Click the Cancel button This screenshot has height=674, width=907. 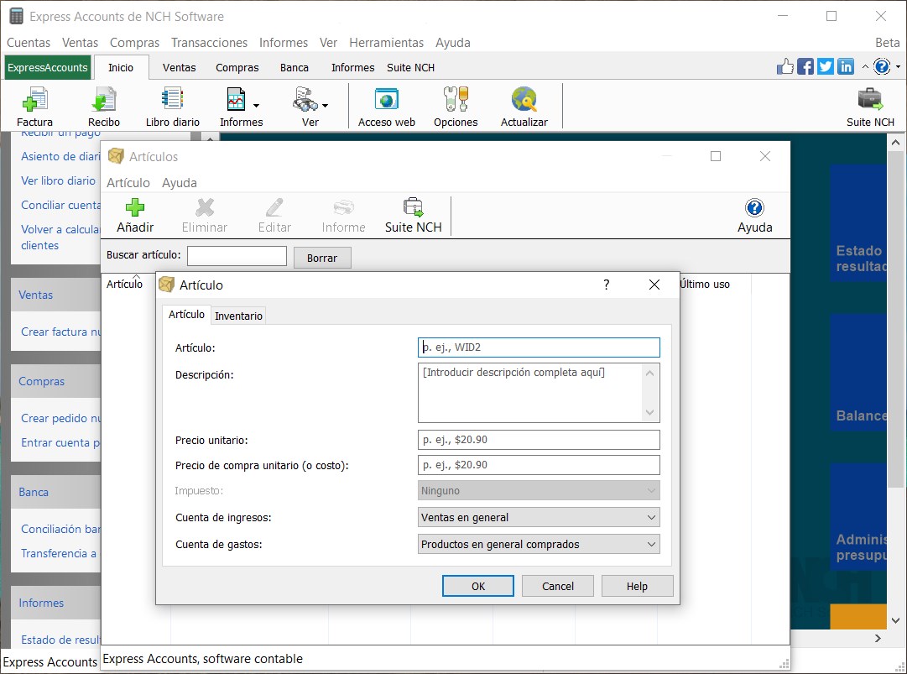[x=558, y=586]
